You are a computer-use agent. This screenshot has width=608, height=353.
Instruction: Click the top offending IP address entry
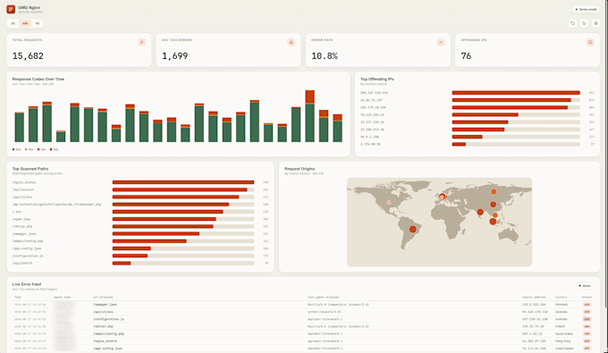(374, 93)
